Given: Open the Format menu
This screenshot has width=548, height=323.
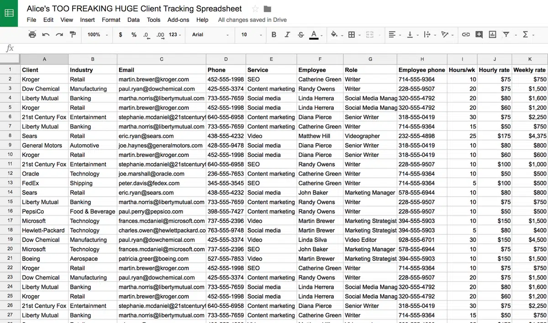Looking at the screenshot, I should tap(111, 20).
